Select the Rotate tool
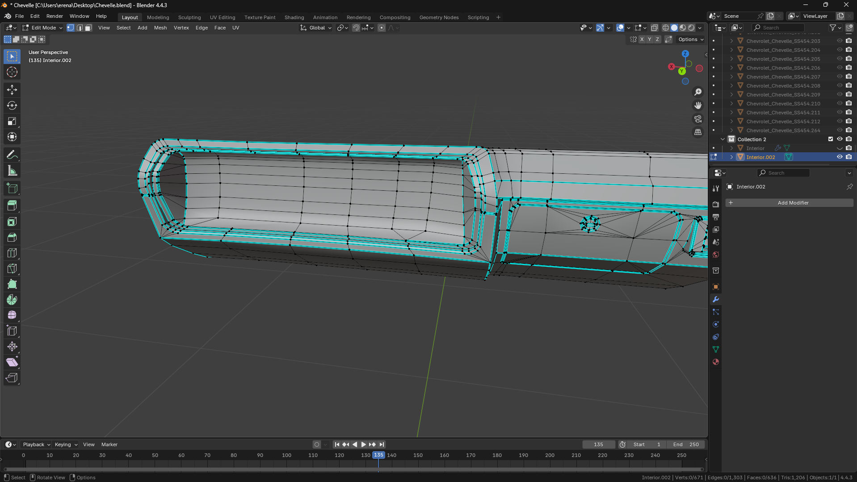The height and width of the screenshot is (482, 857). 12,106
